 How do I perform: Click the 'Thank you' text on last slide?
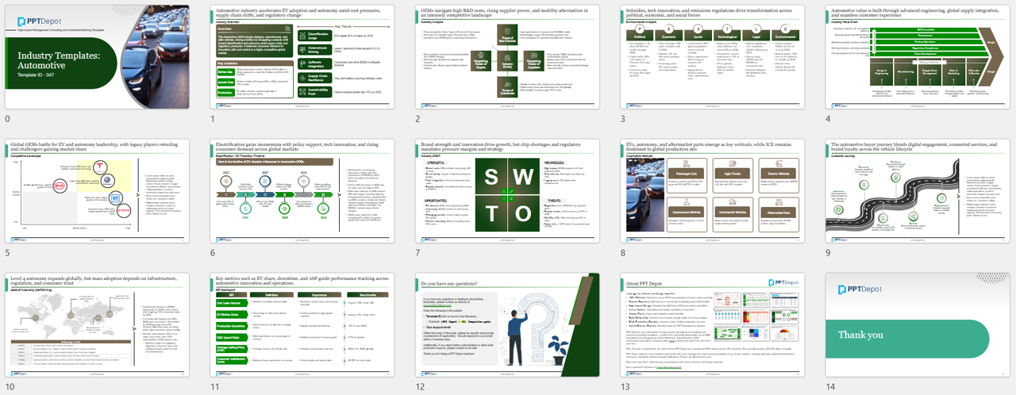tap(861, 335)
